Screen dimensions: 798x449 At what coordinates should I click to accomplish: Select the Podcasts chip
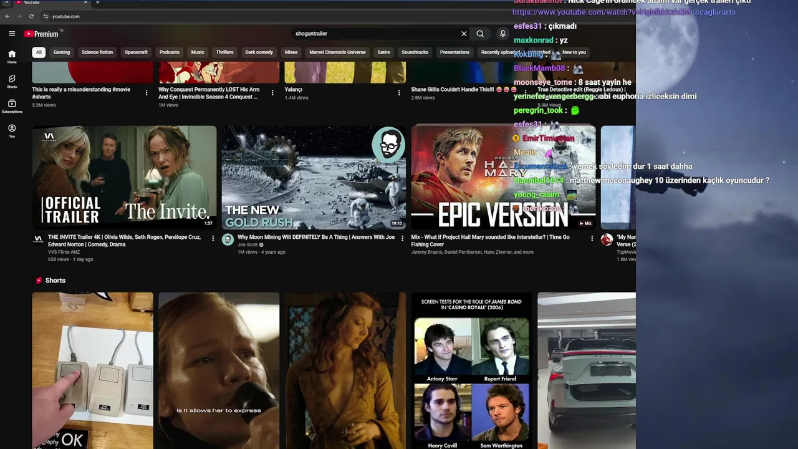(x=170, y=52)
